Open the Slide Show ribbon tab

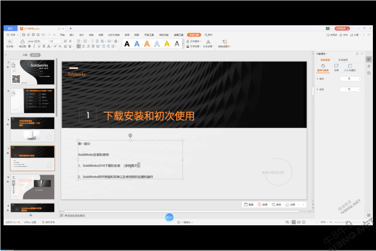click(x=114, y=35)
